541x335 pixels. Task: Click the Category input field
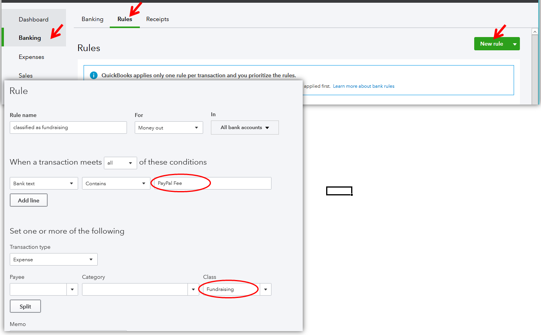pos(135,289)
